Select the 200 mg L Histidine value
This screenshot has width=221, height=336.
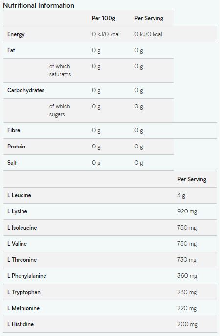pyautogui.click(x=187, y=324)
